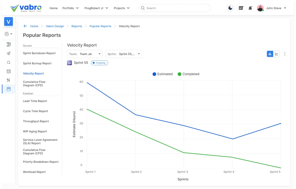Open the Team dropdown showing Team Jai
Image resolution: width=296 pixels, height=189 pixels.
[x=85, y=54]
